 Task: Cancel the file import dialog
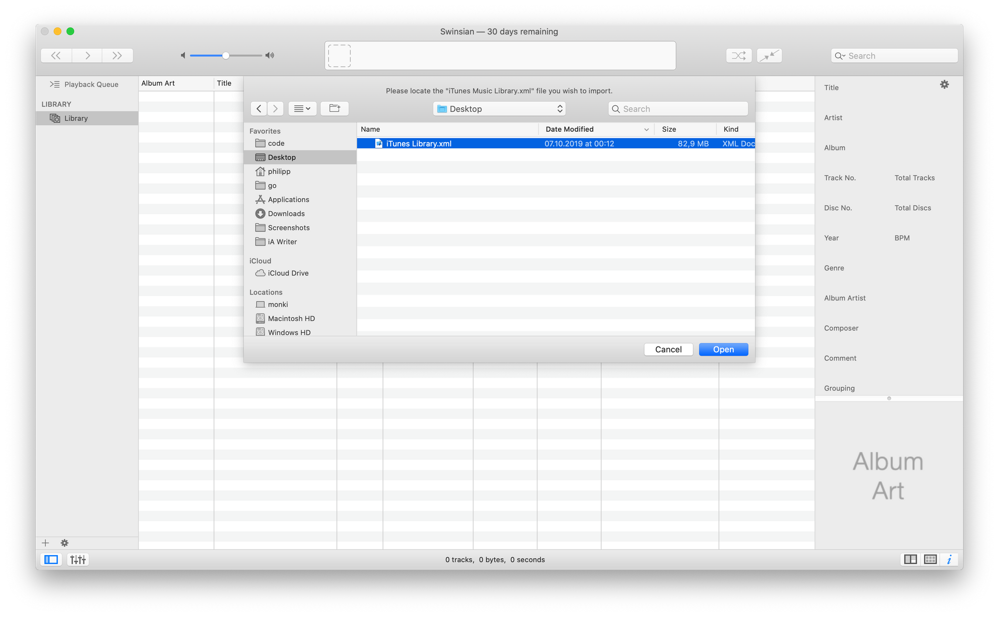pyautogui.click(x=668, y=349)
